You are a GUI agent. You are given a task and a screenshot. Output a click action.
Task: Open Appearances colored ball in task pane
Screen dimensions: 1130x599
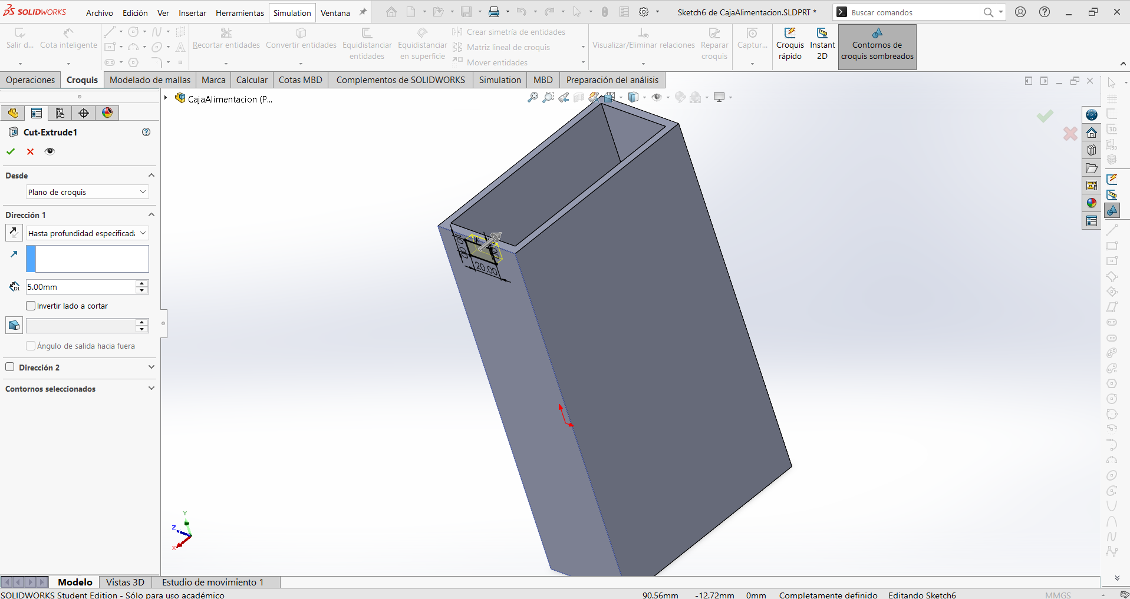click(x=1092, y=203)
